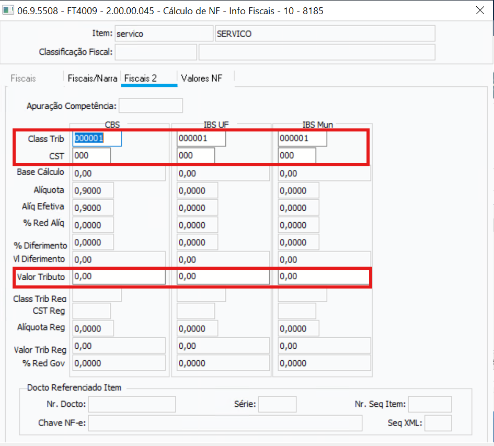
Task: Click the IBS Mun Valor Trib Reg field
Action: point(324,346)
